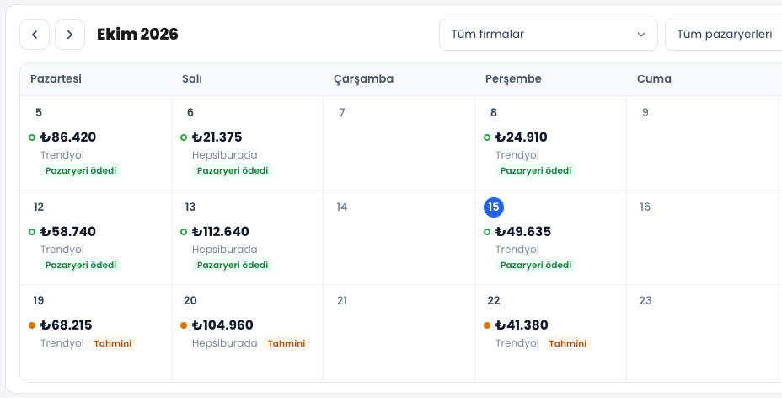This screenshot has height=398, width=782.
Task: Click Tahmini badge on day 20
Action: 287,344
